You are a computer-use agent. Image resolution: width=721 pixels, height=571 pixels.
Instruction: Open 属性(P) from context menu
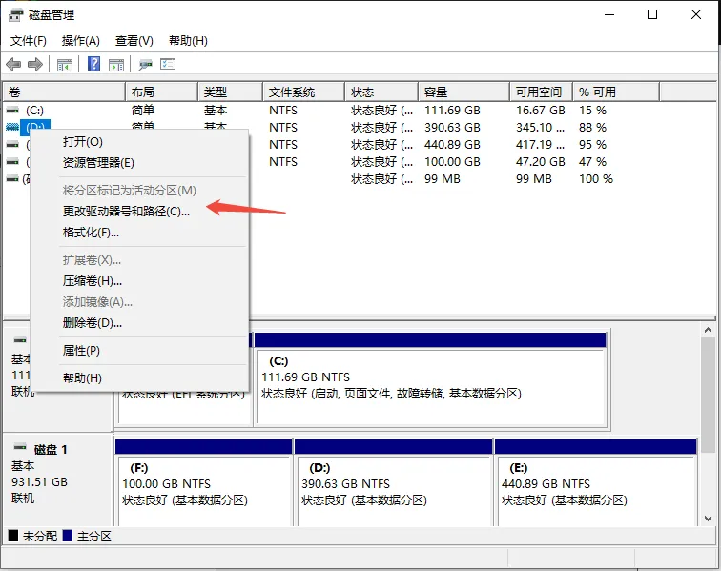pyautogui.click(x=140, y=351)
